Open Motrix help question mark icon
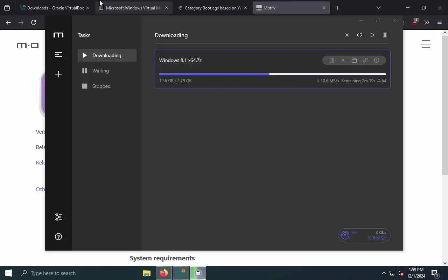This screenshot has height=280, width=448. click(58, 237)
